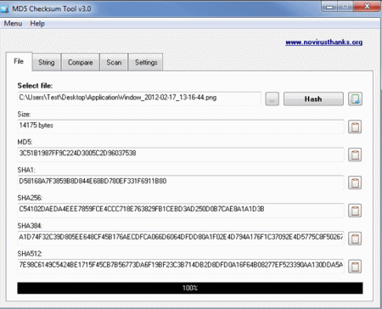This screenshot has height=309, width=382.
Task: Copy the Size value to clipboard
Action: pyautogui.click(x=355, y=126)
